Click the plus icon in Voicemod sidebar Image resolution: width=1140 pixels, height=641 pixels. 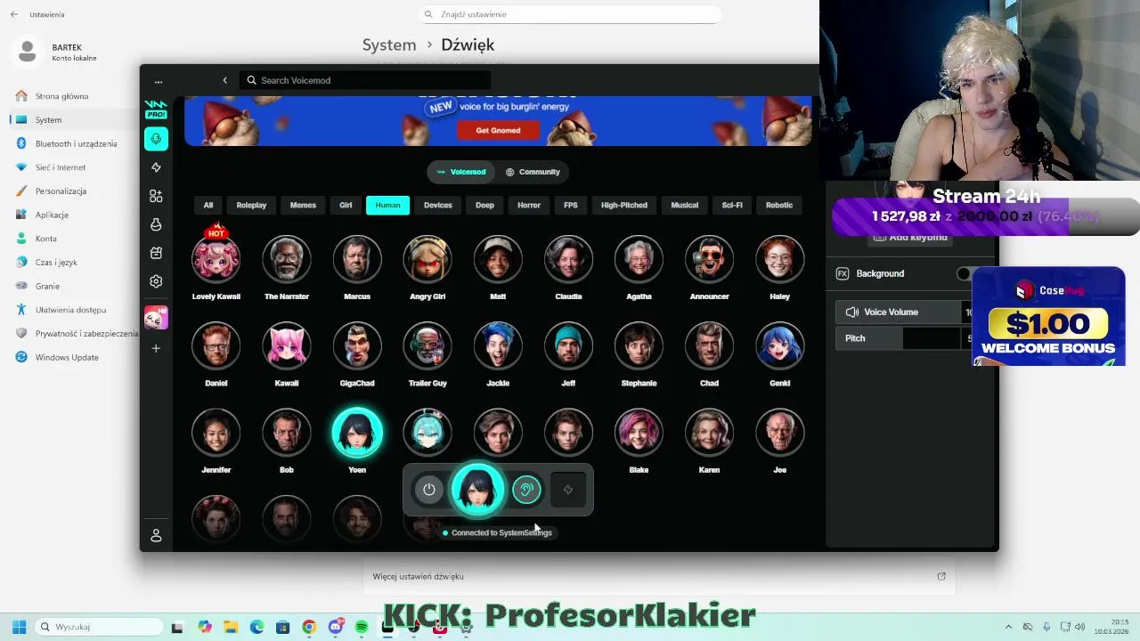click(x=156, y=348)
